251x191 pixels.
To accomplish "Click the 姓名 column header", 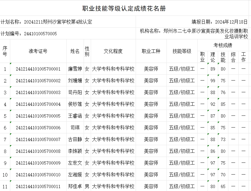I will point(75,51).
